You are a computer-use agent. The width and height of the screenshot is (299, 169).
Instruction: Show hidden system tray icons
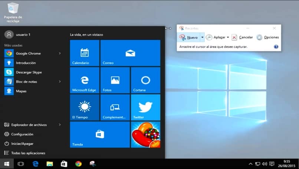point(250,164)
